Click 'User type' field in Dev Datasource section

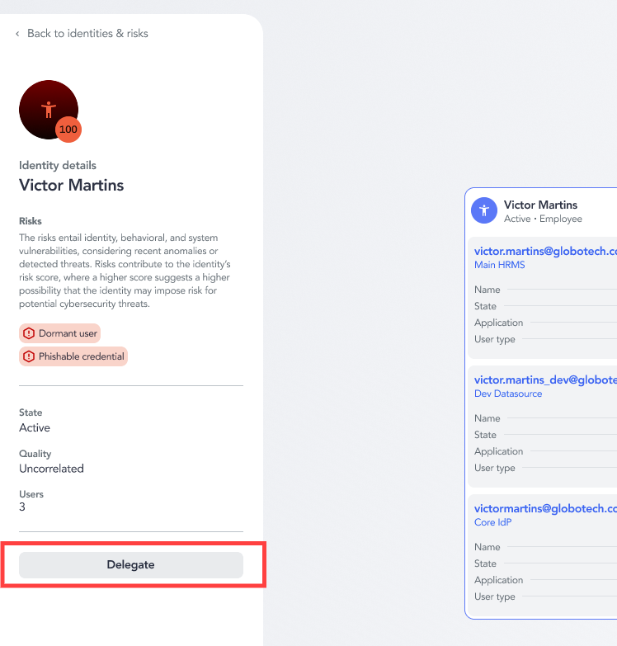point(545,468)
